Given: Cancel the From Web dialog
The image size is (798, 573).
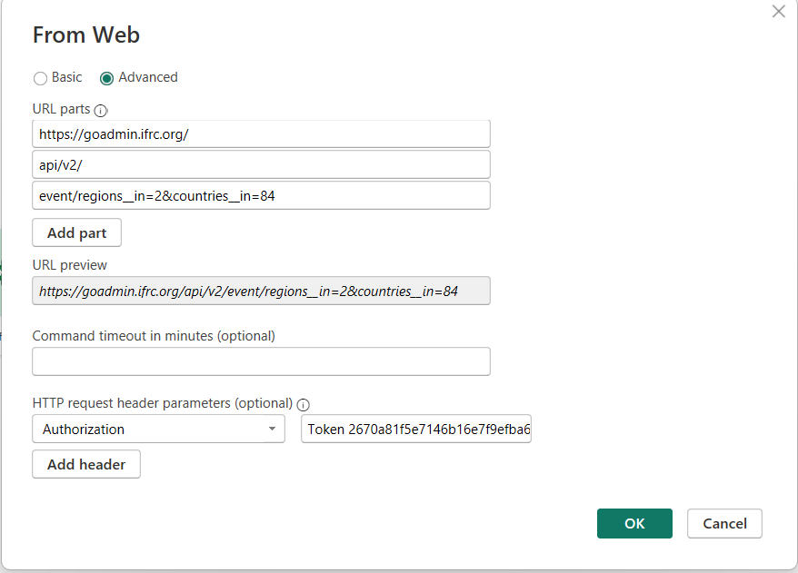Looking at the screenshot, I should [x=724, y=524].
